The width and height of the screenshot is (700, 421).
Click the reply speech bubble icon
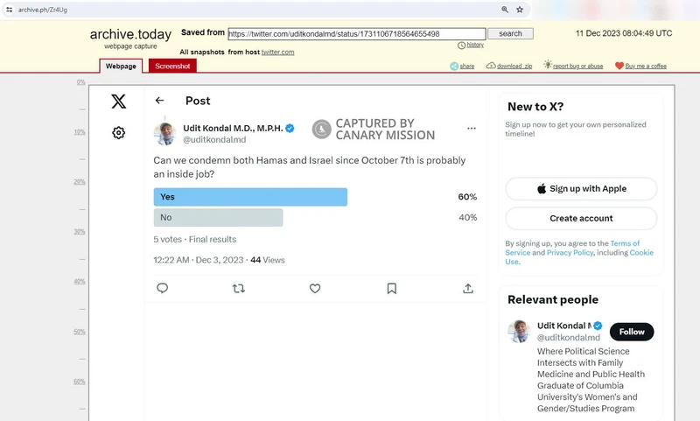162,288
